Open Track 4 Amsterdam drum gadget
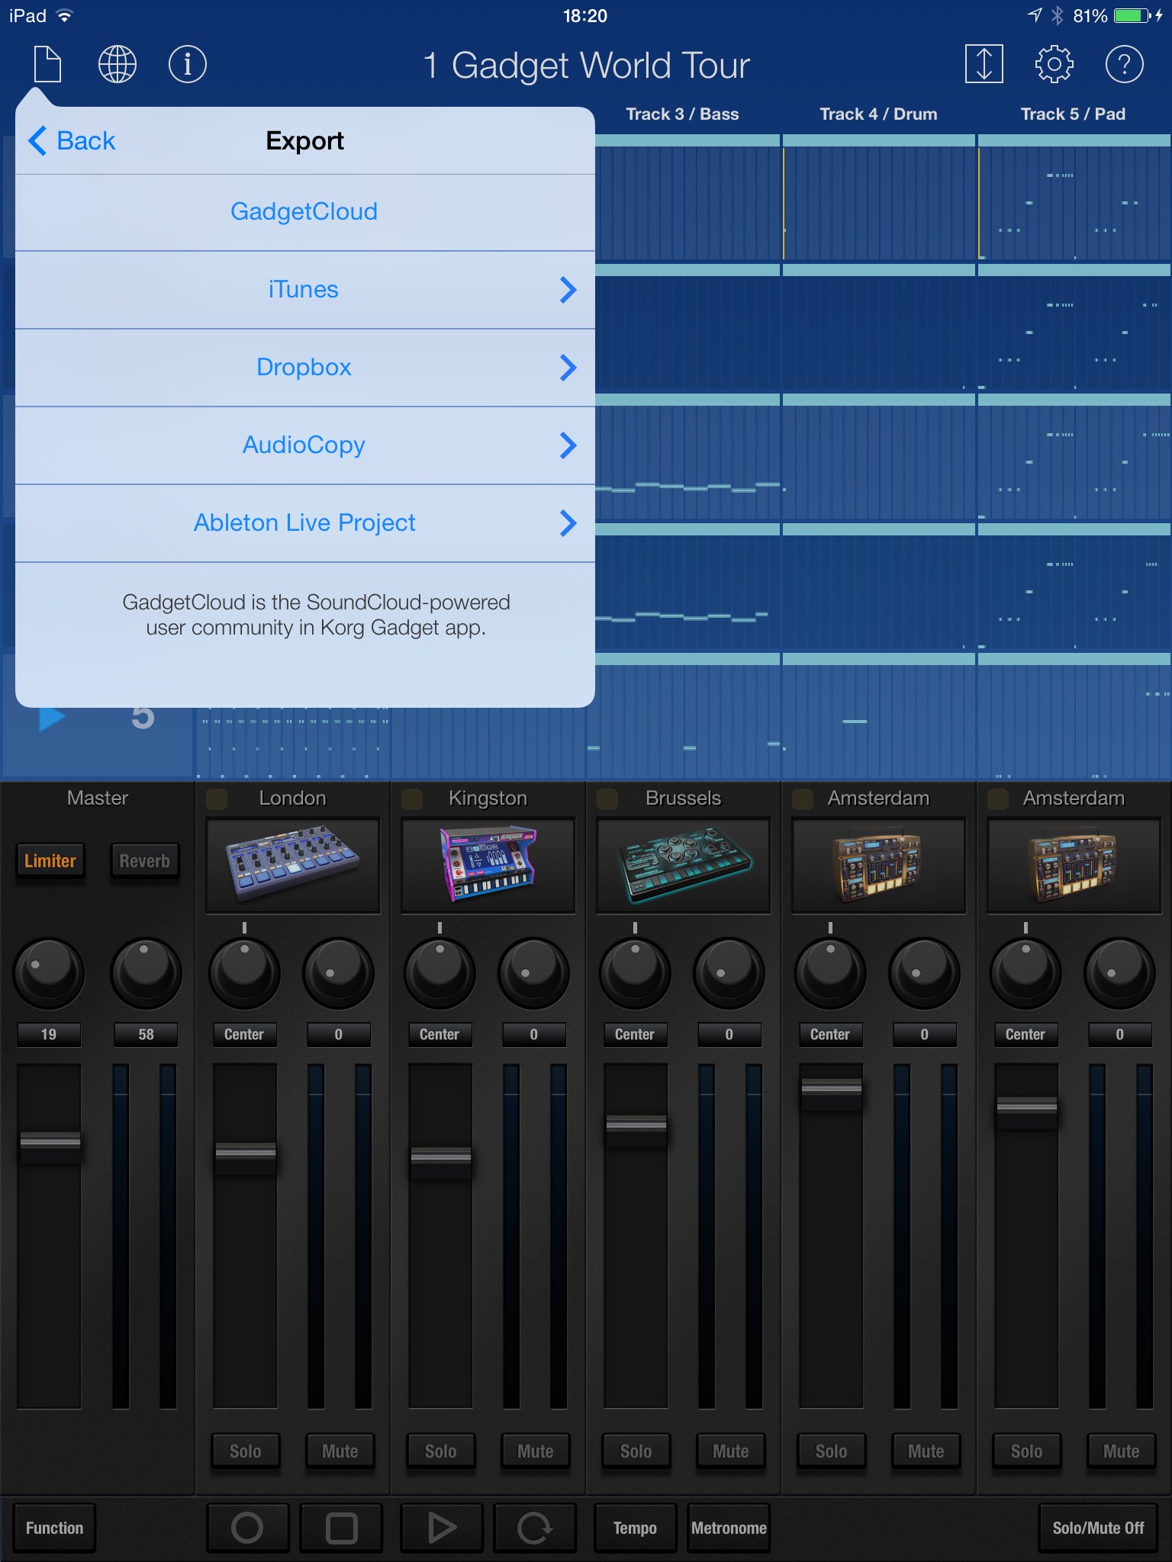Viewport: 1172px width, 1562px height. point(879,866)
